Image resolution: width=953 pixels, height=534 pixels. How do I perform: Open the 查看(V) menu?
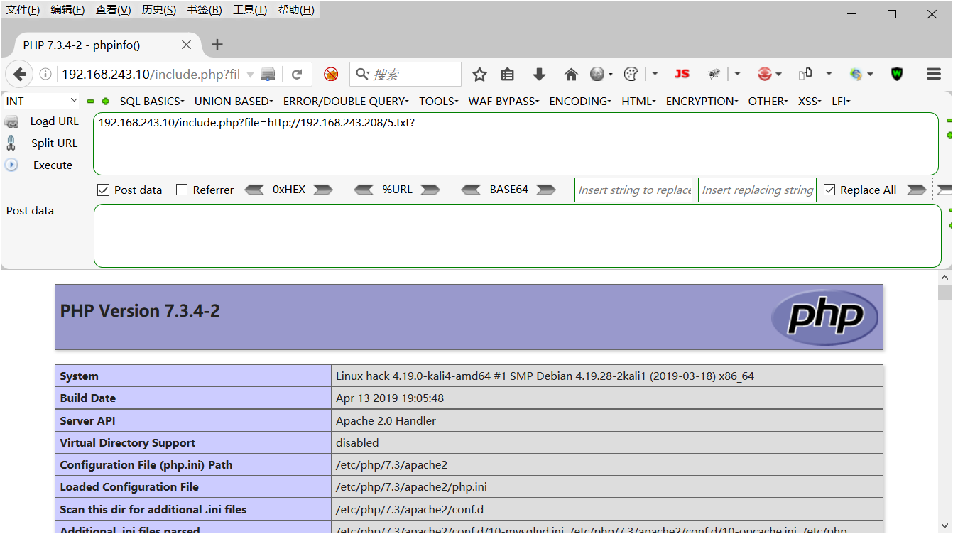(114, 10)
